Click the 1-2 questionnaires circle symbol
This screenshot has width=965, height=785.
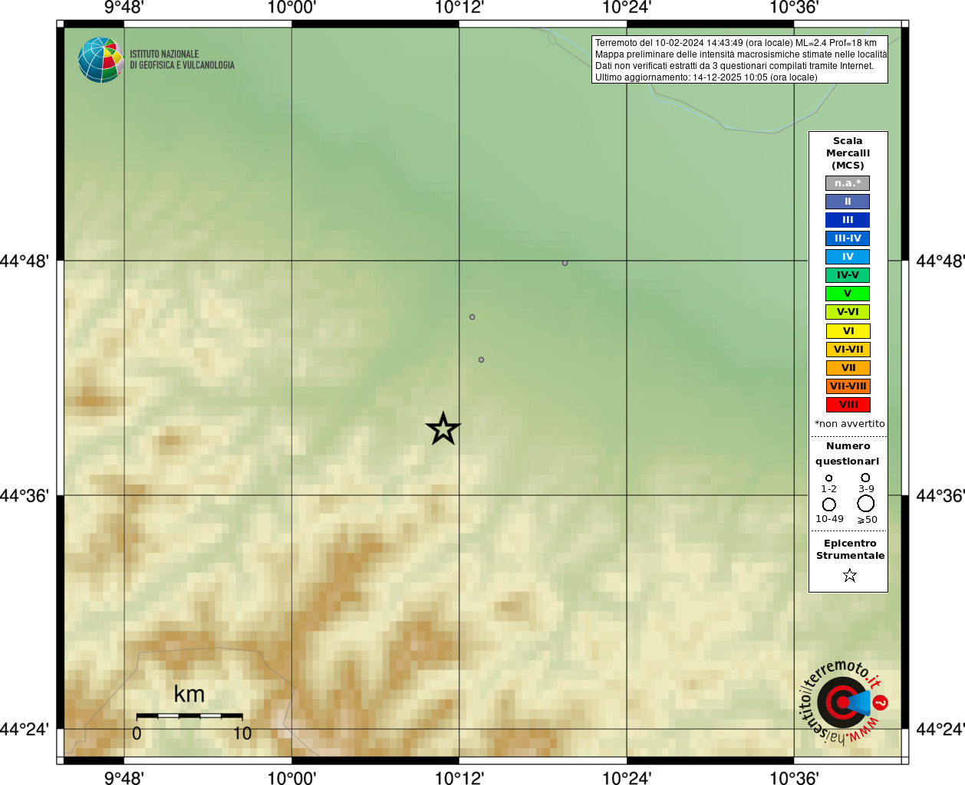(828, 478)
